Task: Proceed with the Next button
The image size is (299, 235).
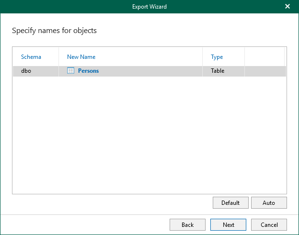Action: (229, 225)
